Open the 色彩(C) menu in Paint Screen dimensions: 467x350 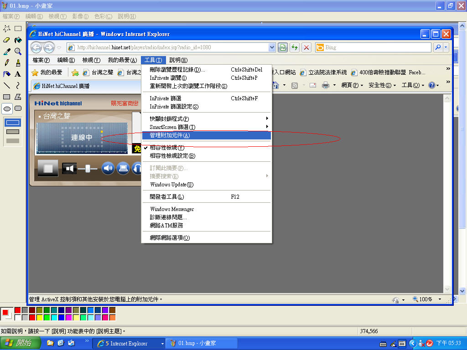tap(103, 16)
